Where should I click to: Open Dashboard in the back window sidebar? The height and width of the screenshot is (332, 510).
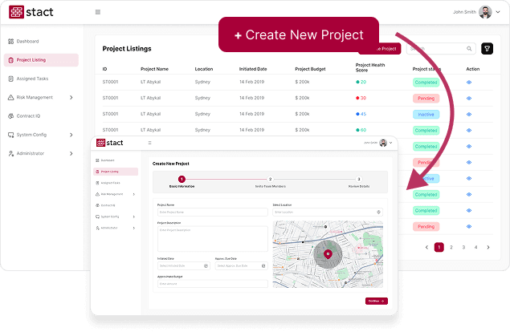[23, 41]
